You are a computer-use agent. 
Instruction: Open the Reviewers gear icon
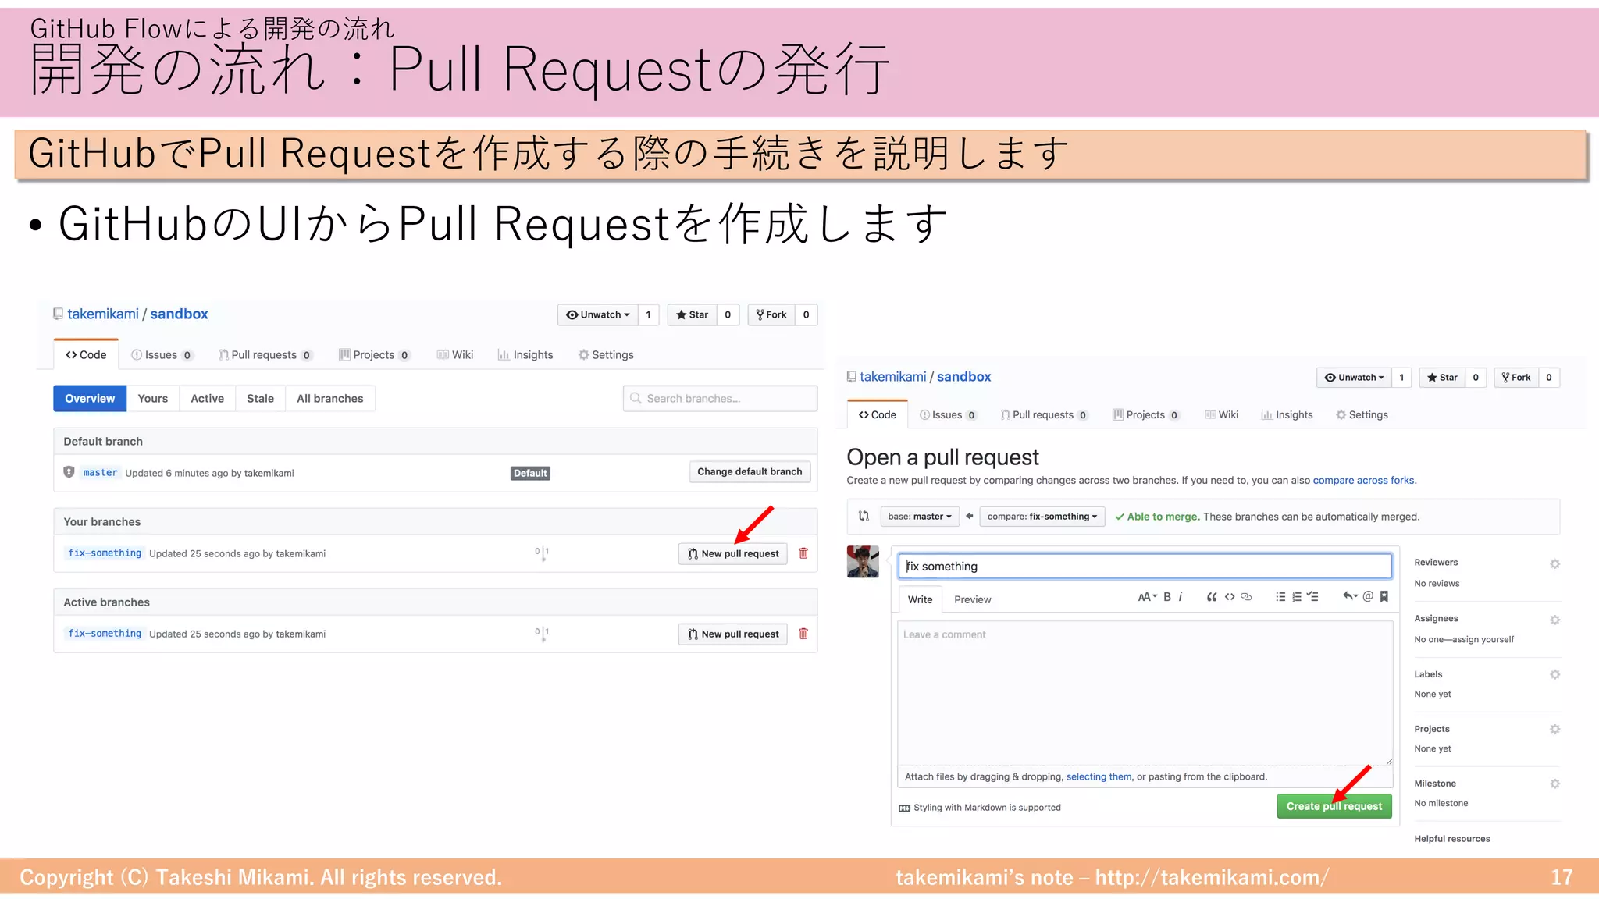(1554, 563)
